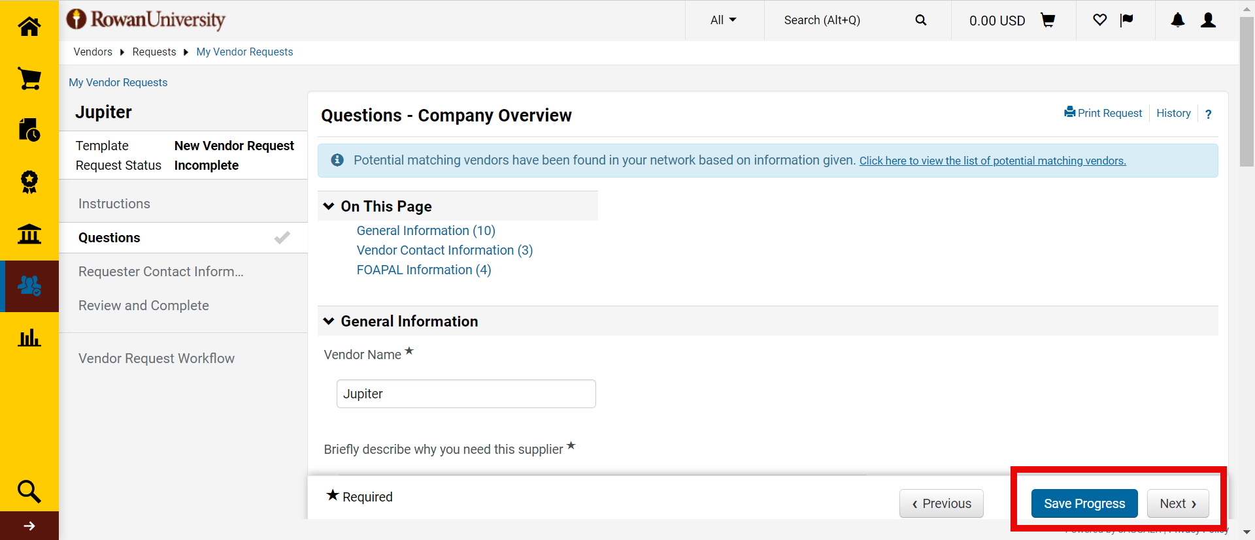
Task: Open the user profile icon
Action: coord(1208,20)
